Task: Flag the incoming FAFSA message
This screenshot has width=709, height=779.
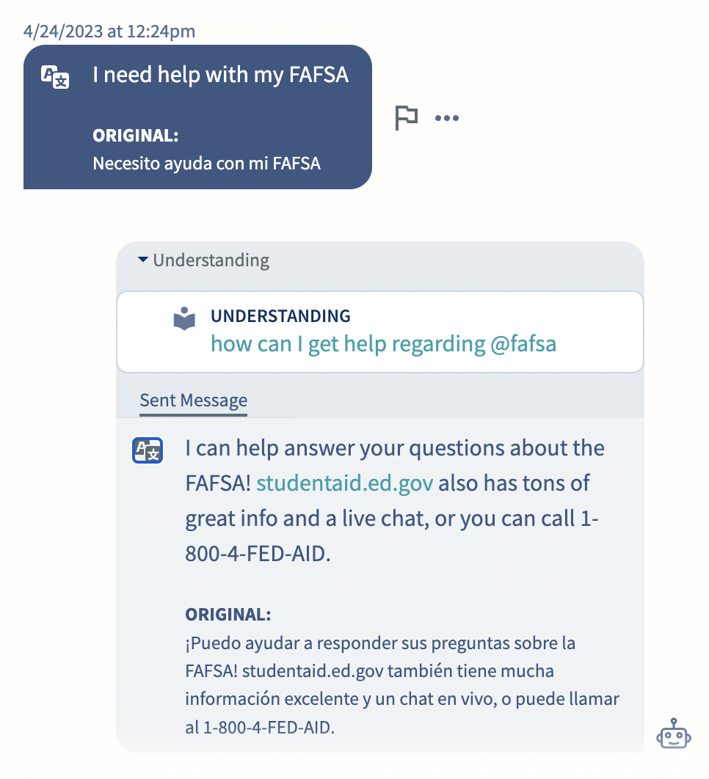Action: click(406, 118)
